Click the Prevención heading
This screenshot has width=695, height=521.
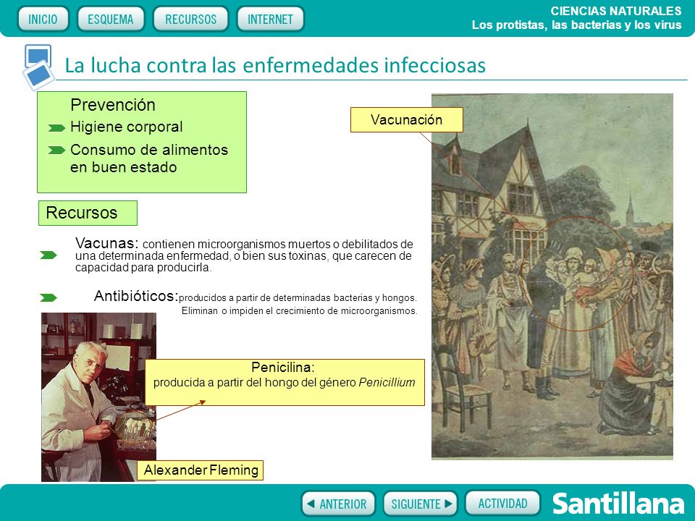(113, 105)
